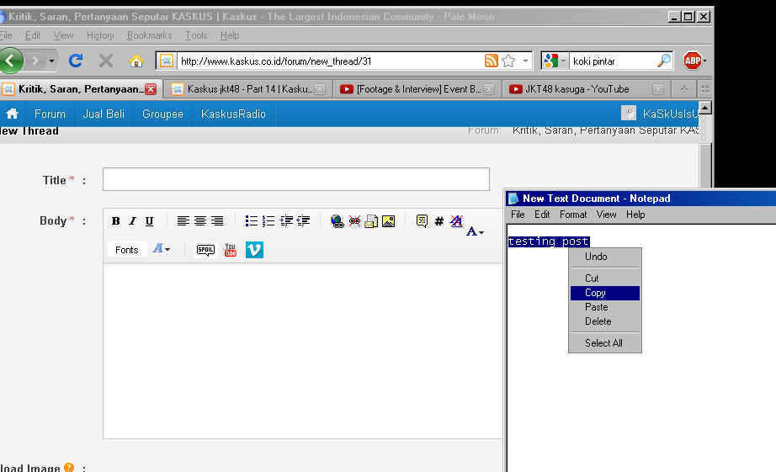
Task: Click the thread Title input field
Action: [296, 179]
